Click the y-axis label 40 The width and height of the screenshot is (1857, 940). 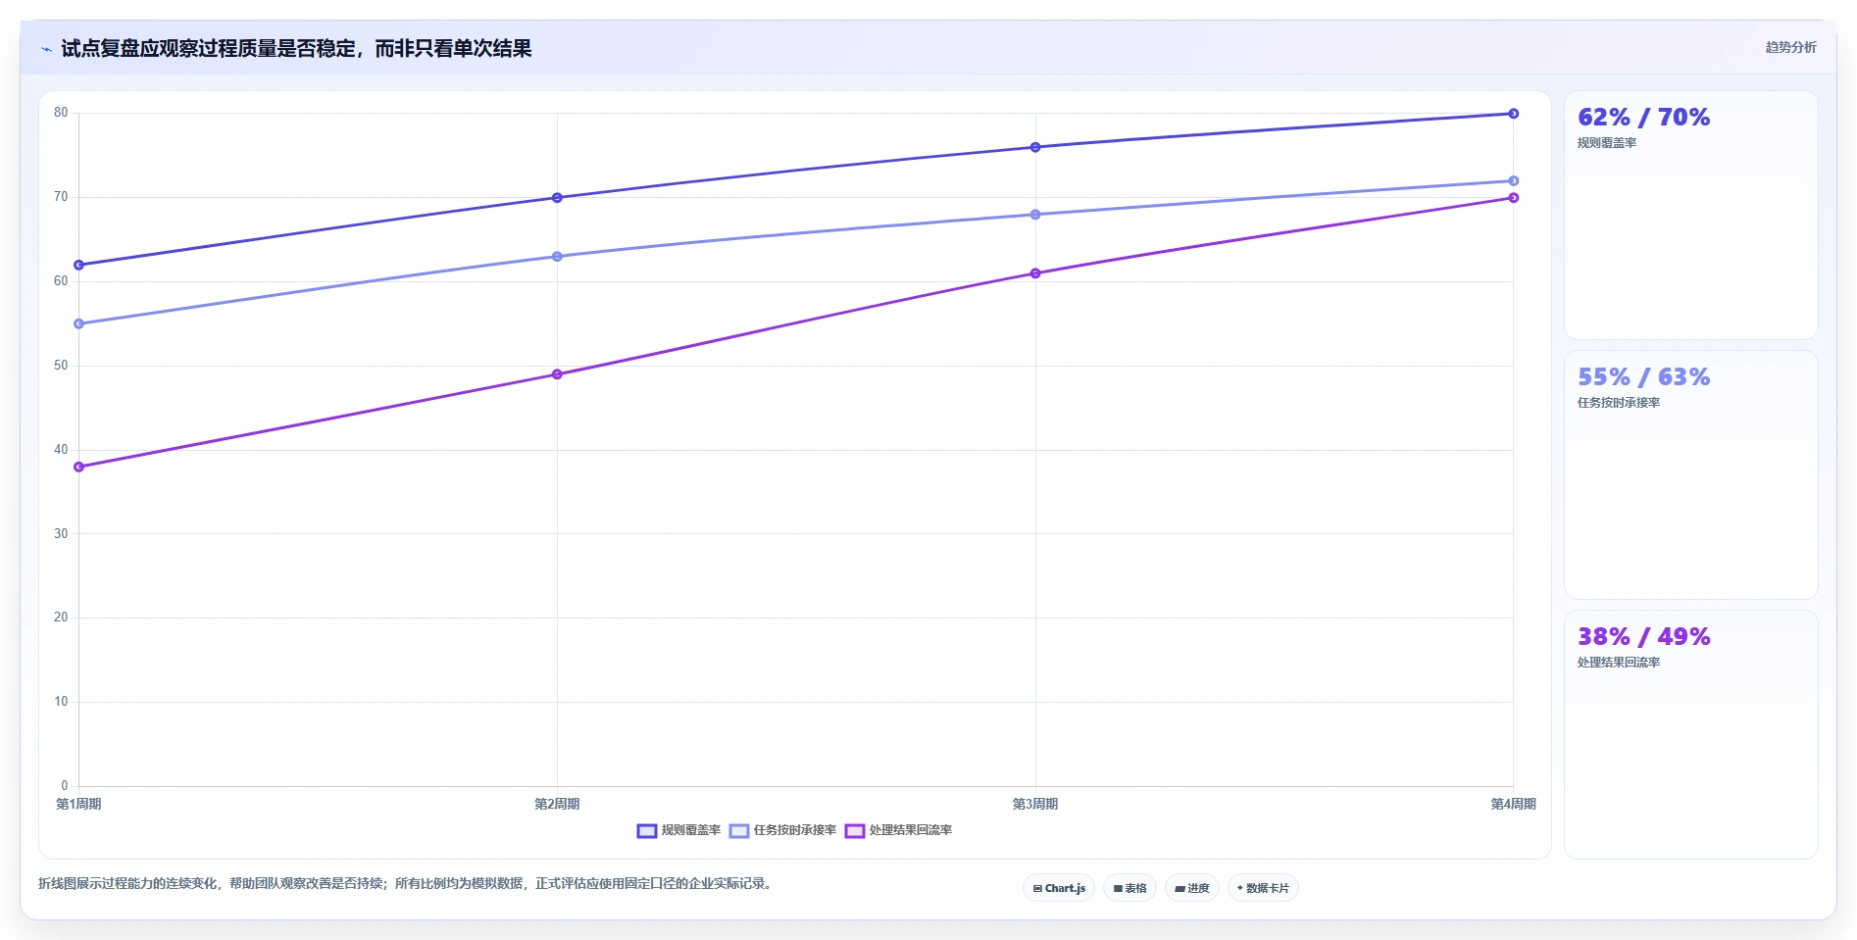click(61, 450)
